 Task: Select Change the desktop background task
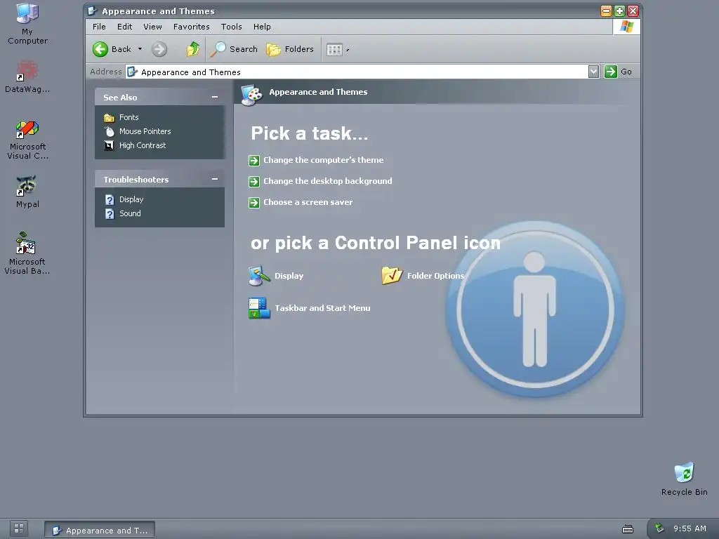[x=327, y=181]
